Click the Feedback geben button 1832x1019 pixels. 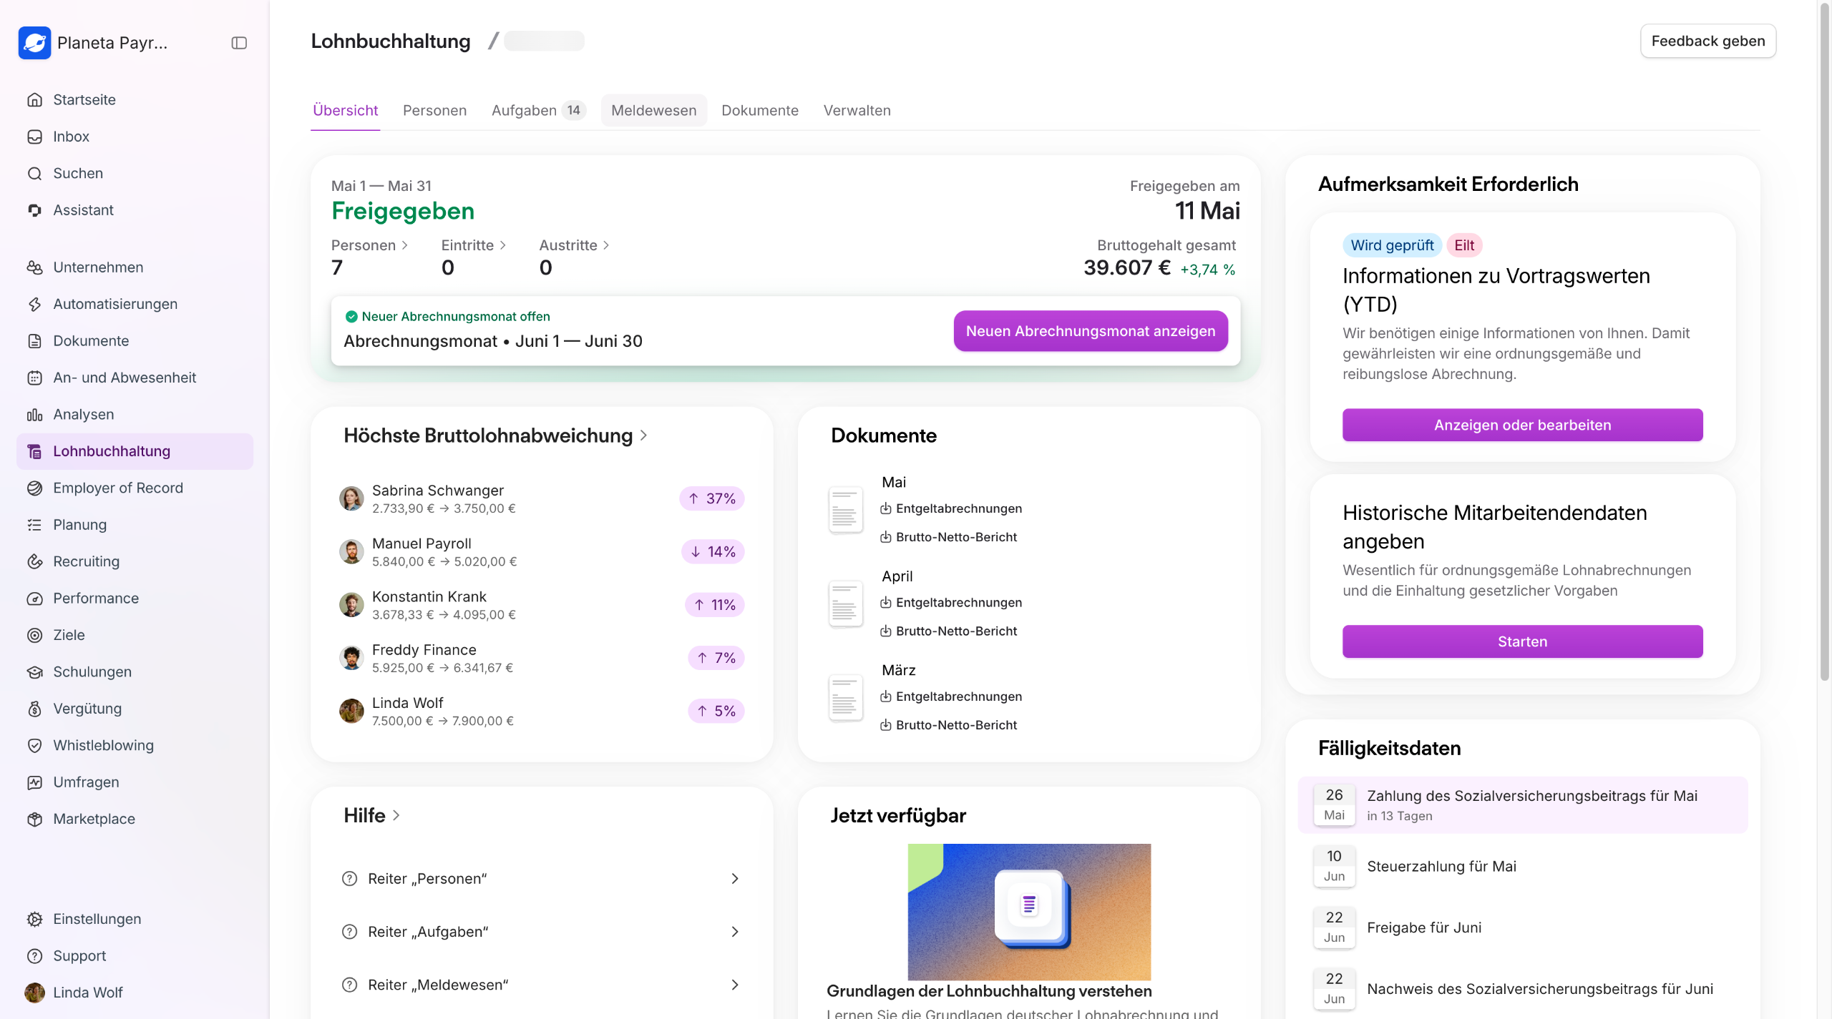click(x=1707, y=41)
